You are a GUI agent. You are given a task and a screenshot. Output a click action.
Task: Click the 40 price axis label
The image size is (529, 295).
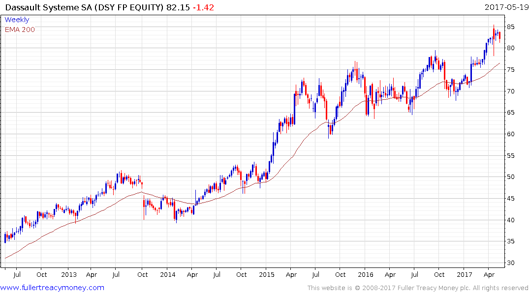pyautogui.click(x=510, y=220)
